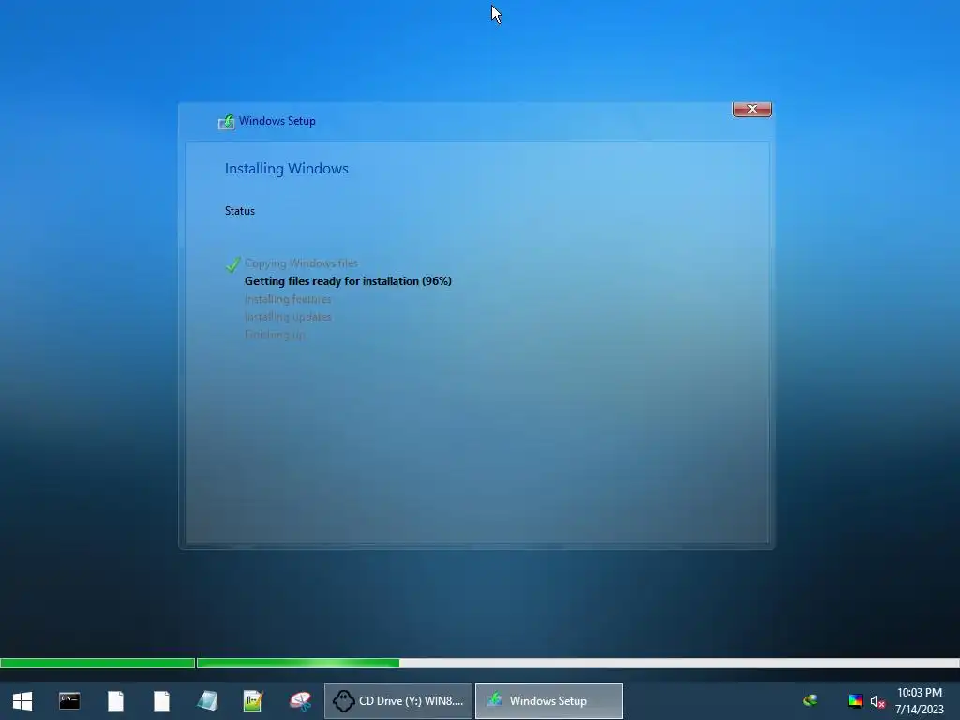This screenshot has width=960, height=720.
Task: Open the second blank document icon in taskbar
Action: (161, 701)
